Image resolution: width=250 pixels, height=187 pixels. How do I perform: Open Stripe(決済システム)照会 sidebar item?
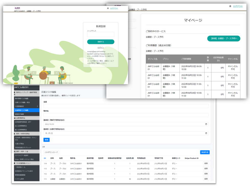(x=27, y=159)
